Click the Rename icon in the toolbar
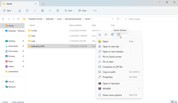This screenshot has height=103, width=178. [x=42, y=11]
